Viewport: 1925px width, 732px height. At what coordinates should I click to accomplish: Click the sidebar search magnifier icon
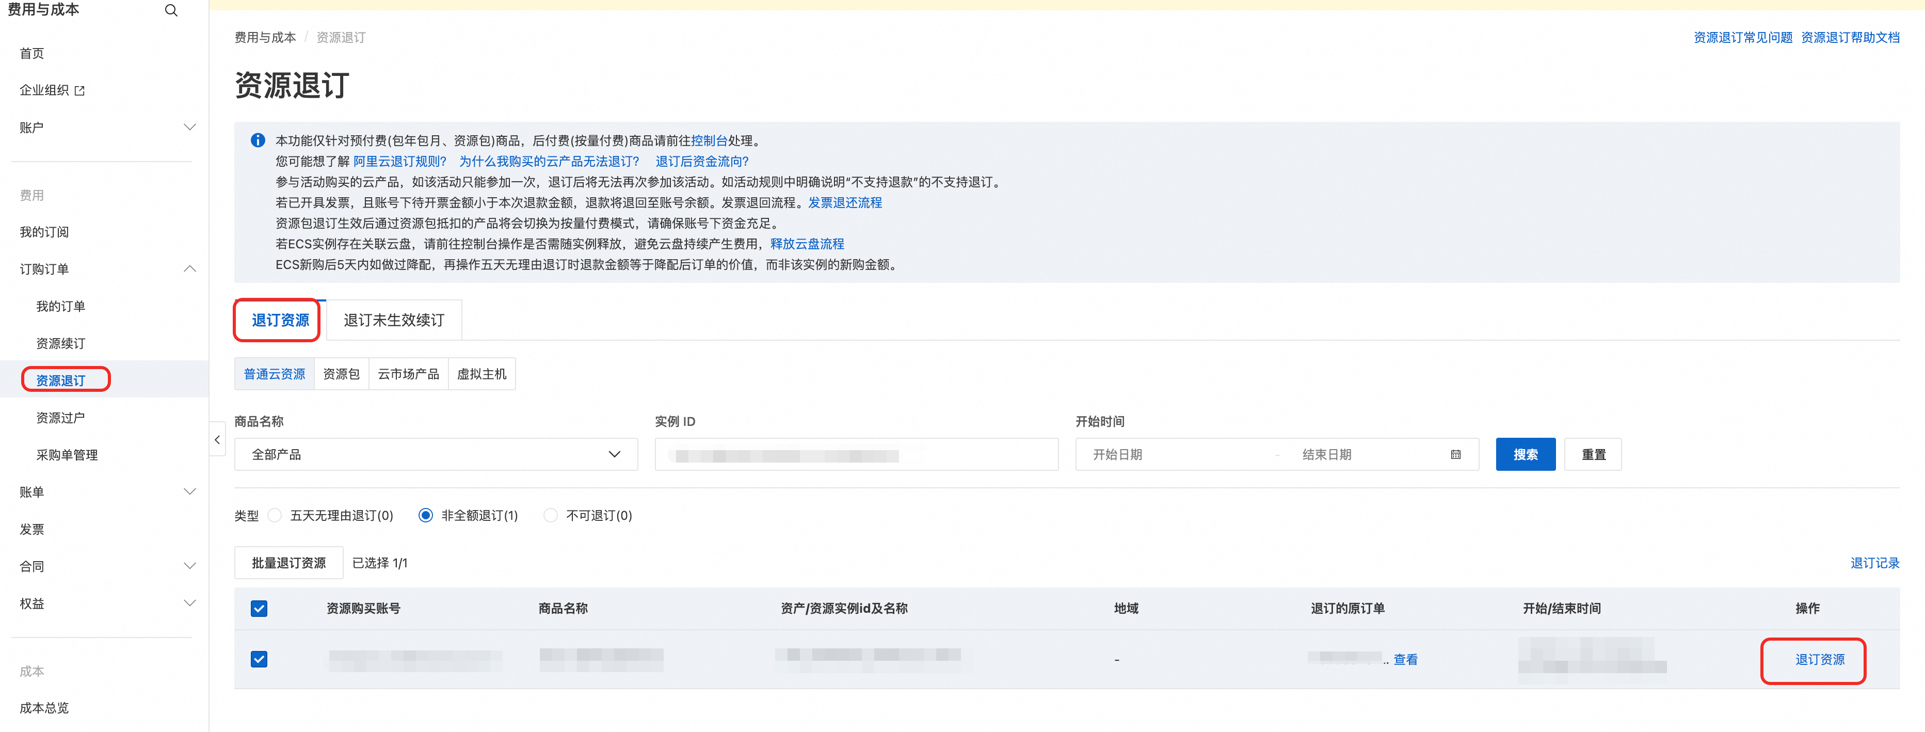tap(171, 10)
